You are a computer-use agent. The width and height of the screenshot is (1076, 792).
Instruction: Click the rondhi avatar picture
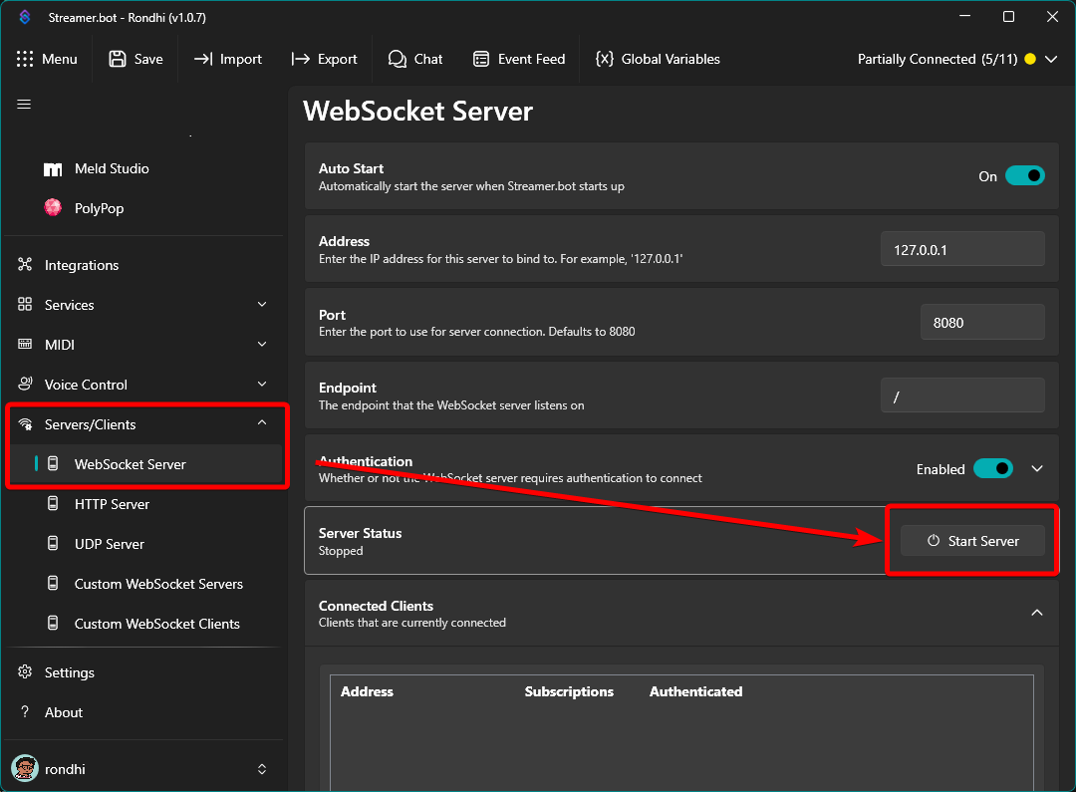click(x=25, y=769)
